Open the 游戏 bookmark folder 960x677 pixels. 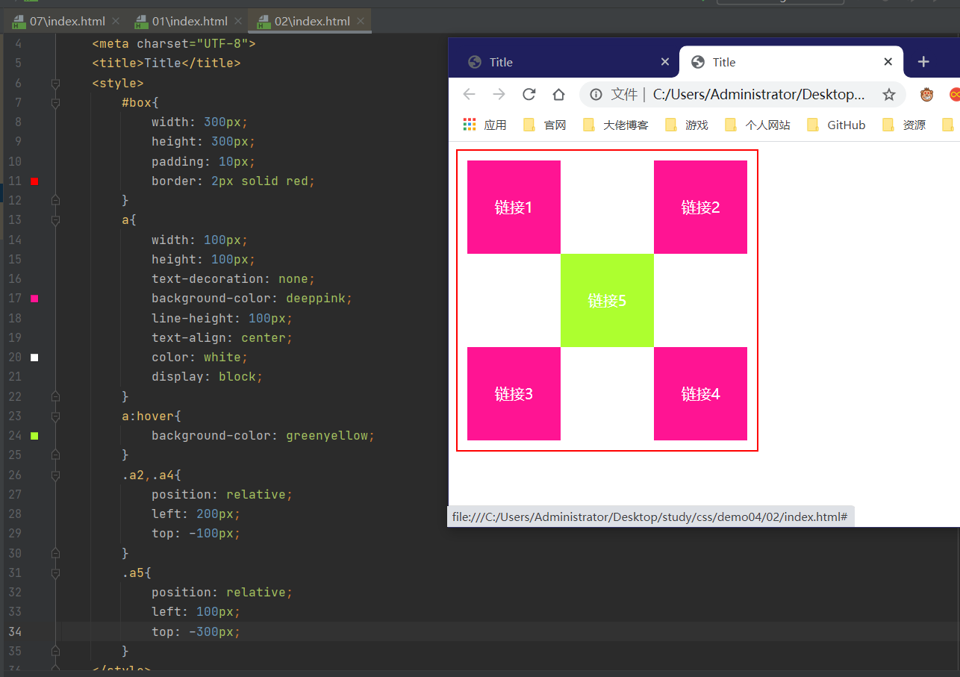(x=687, y=125)
